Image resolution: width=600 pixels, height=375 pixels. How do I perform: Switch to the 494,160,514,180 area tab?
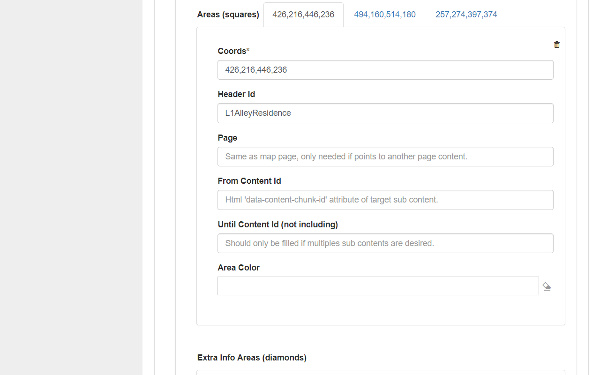[x=385, y=15]
